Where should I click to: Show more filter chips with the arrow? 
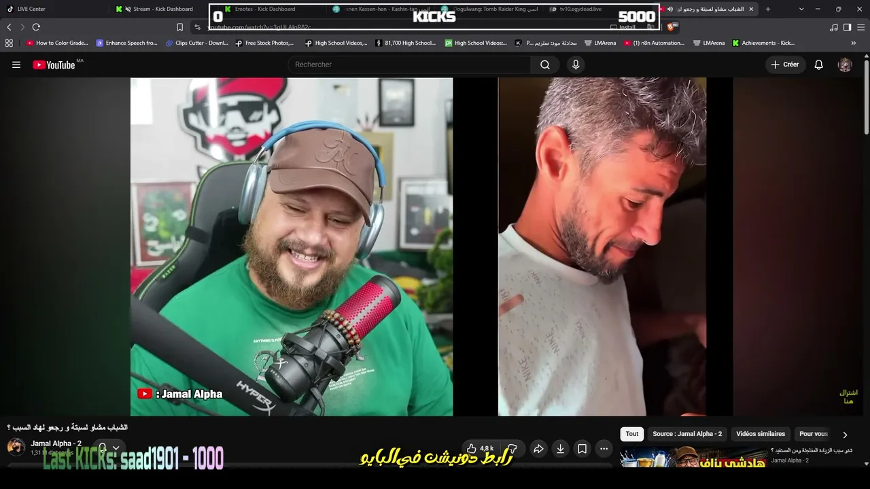pyautogui.click(x=845, y=435)
